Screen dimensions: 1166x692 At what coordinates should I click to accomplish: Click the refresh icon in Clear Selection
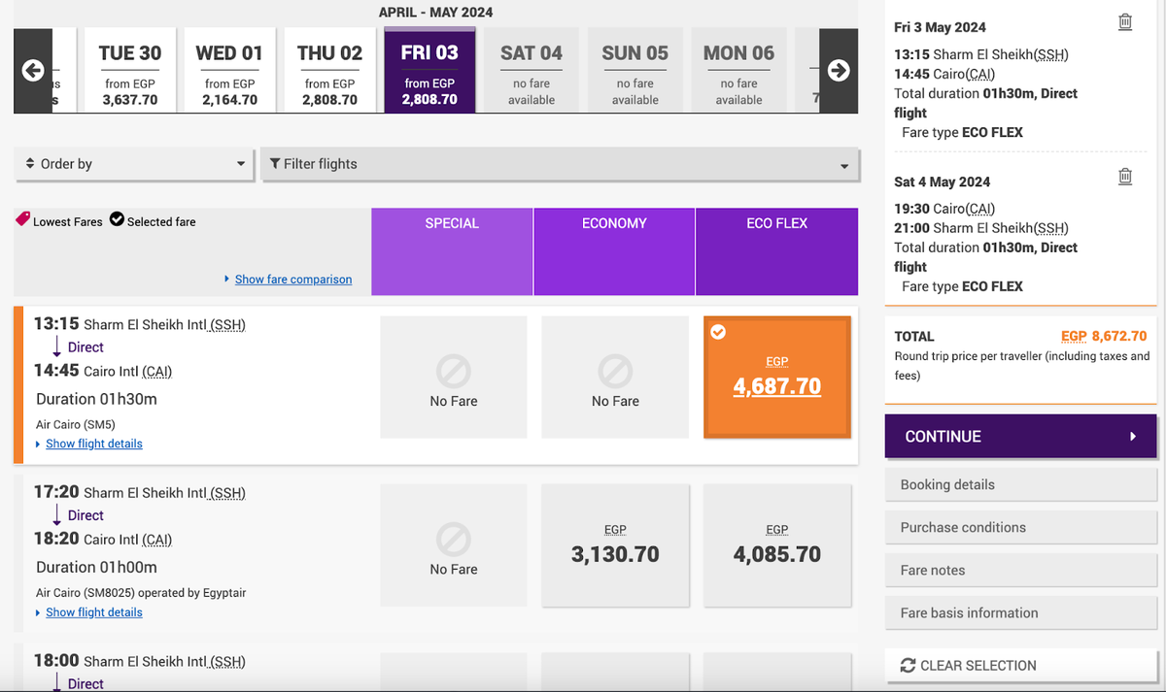909,666
